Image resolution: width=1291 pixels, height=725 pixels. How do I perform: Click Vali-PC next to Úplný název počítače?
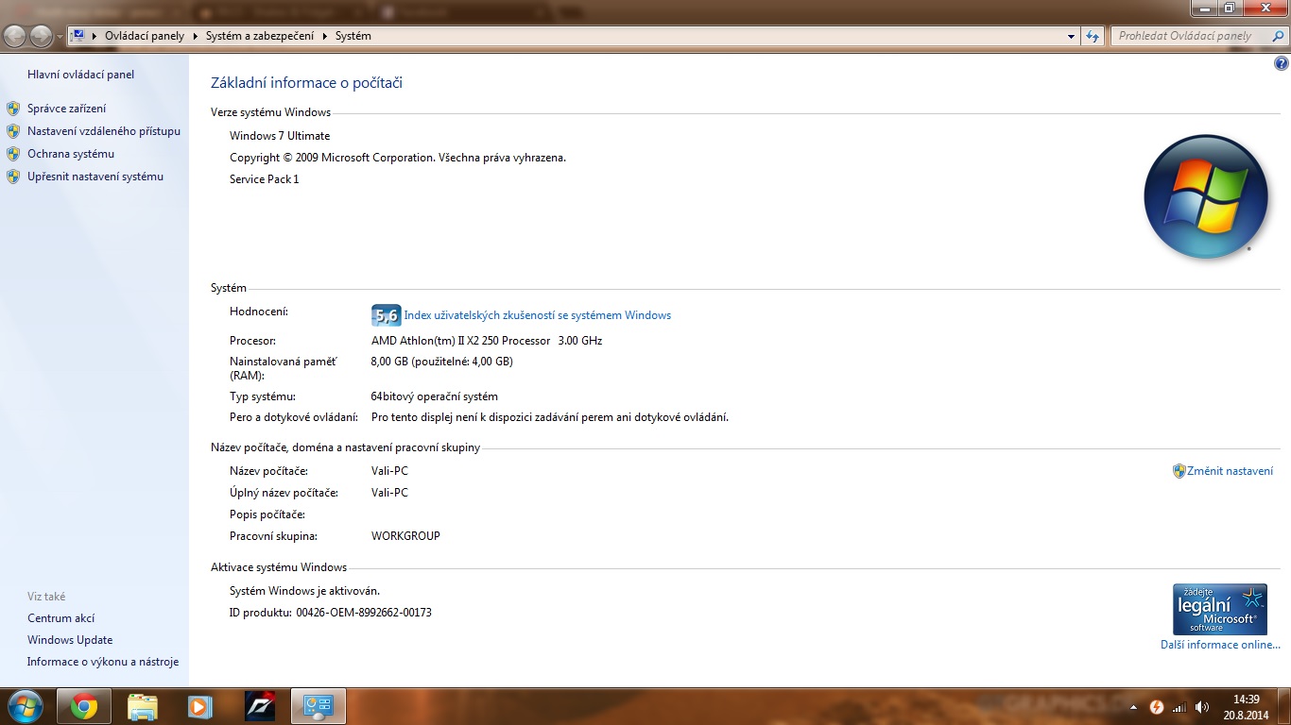[389, 493]
